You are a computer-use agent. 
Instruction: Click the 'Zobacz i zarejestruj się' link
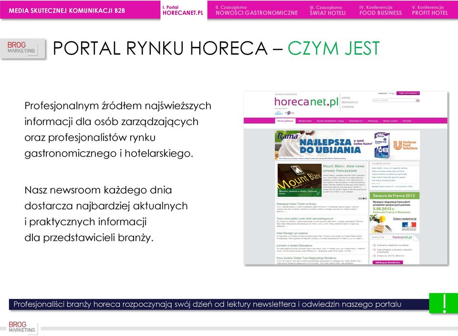[x=405, y=219]
